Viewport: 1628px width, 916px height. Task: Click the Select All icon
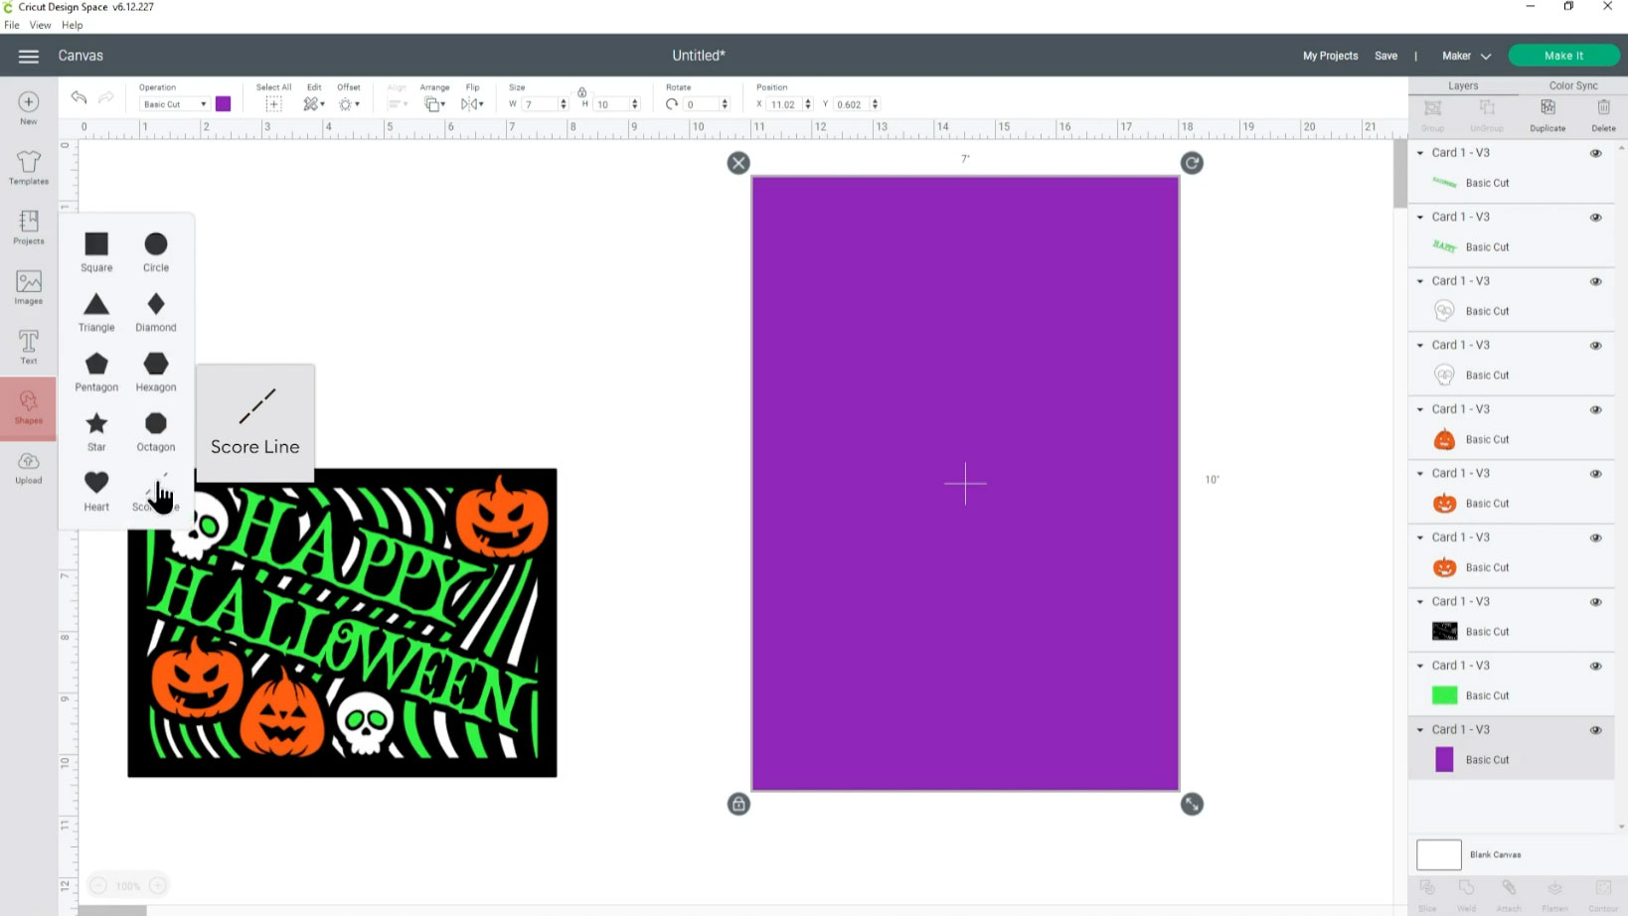coord(273,104)
